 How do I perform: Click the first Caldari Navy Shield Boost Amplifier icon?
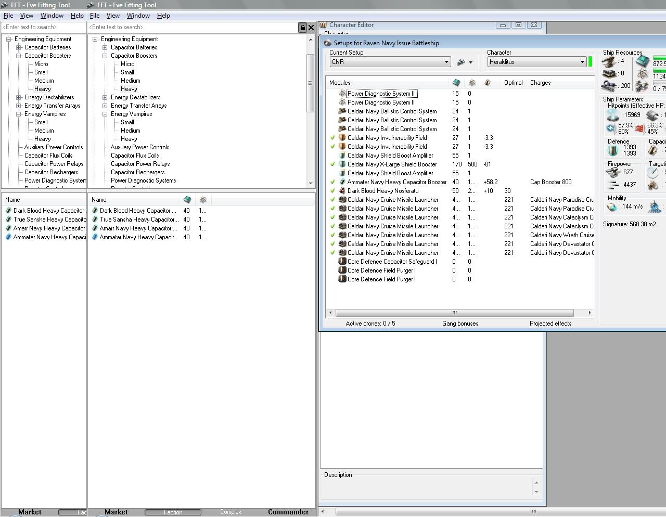[342, 156]
